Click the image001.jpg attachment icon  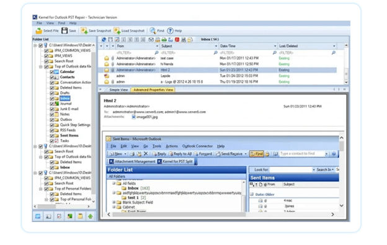pyautogui.click(x=133, y=117)
